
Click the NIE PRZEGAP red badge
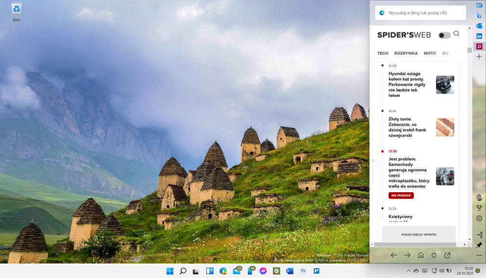click(x=401, y=196)
